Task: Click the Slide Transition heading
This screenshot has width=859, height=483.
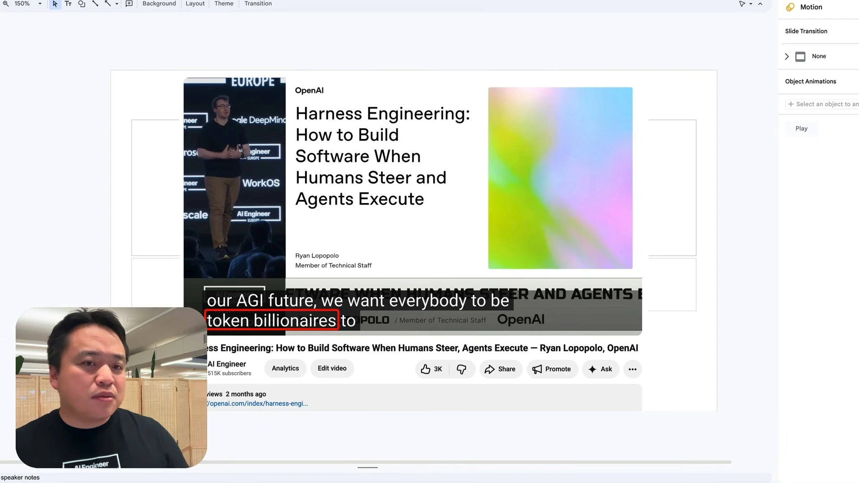Action: pos(806,31)
